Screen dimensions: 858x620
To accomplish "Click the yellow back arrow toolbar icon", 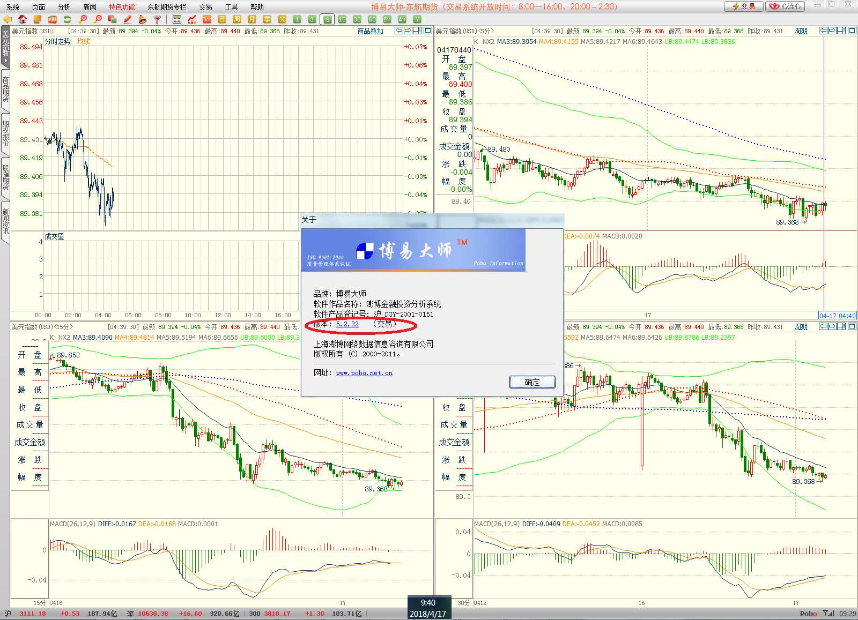I will click(8, 19).
